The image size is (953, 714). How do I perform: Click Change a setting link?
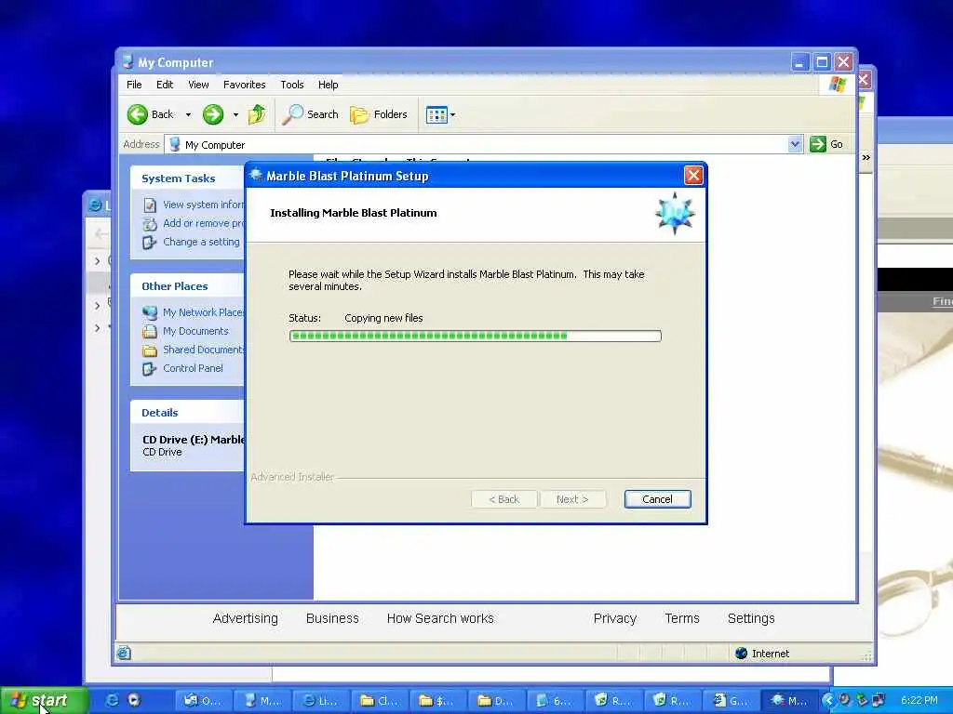201,242
